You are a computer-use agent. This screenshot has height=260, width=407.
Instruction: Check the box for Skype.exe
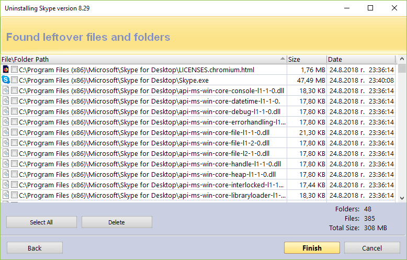pyautogui.click(x=14, y=80)
